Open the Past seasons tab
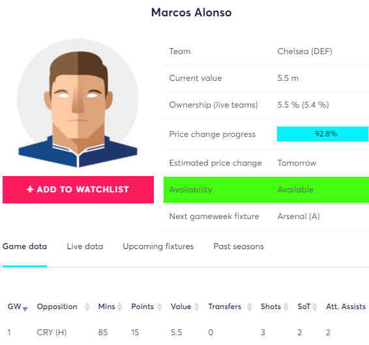The height and width of the screenshot is (345, 369). point(239,247)
